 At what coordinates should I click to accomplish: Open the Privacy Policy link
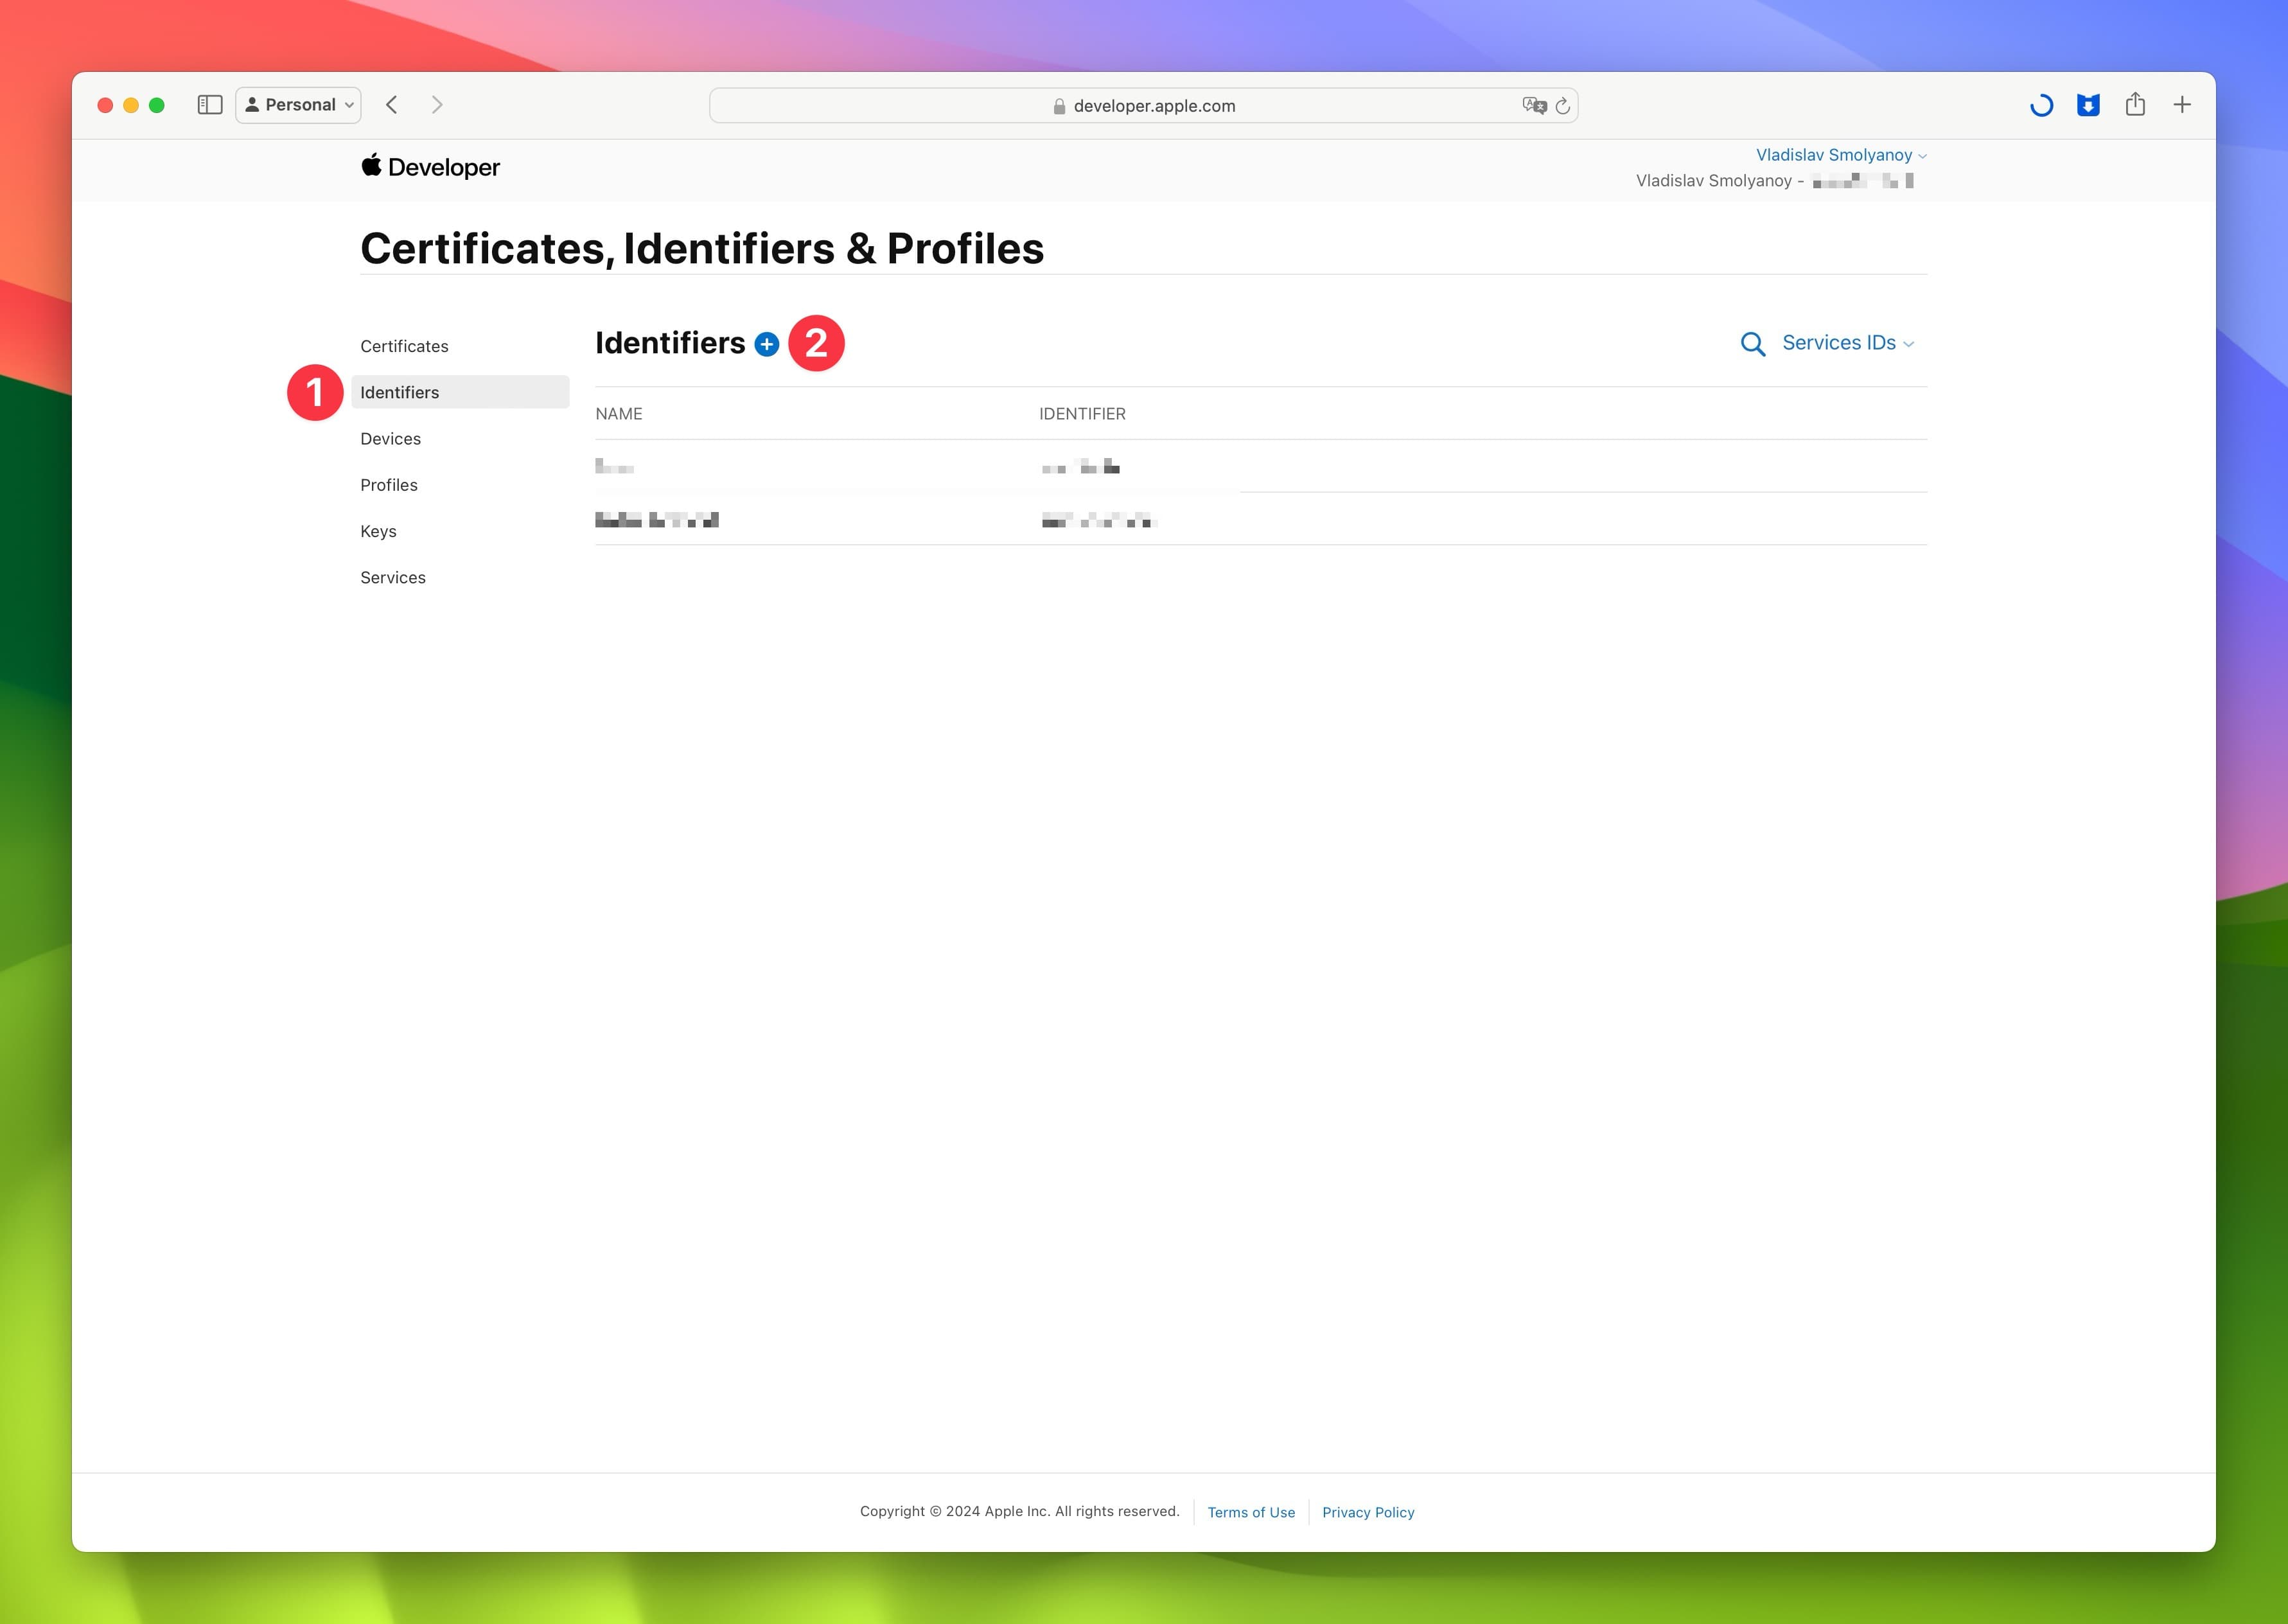tap(1368, 1512)
